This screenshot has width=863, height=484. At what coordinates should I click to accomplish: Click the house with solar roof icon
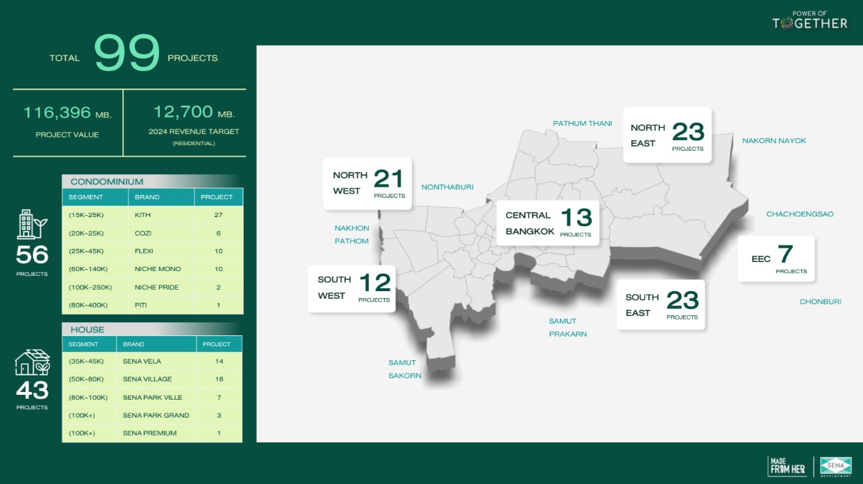coord(33,362)
